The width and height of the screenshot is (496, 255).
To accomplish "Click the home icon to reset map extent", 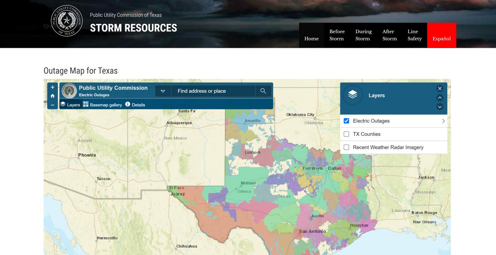I will [52, 96].
